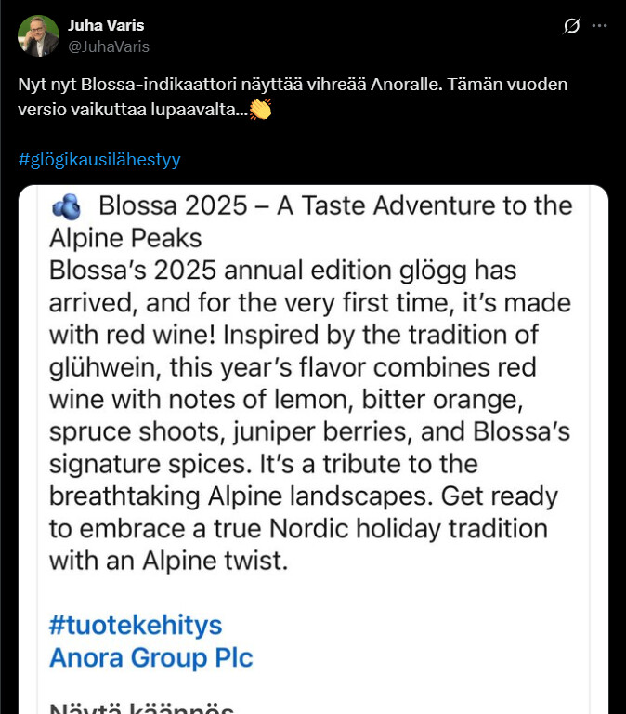This screenshot has height=714, width=626.
Task: Select the #tuotekehitys hashtag in the image
Action: [x=136, y=623]
